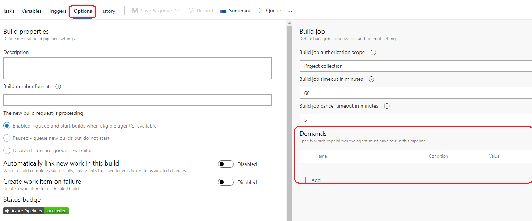Viewport: 532px width, 221px height.
Task: Open Build job authorization scope dropdown
Action: (x=415, y=66)
